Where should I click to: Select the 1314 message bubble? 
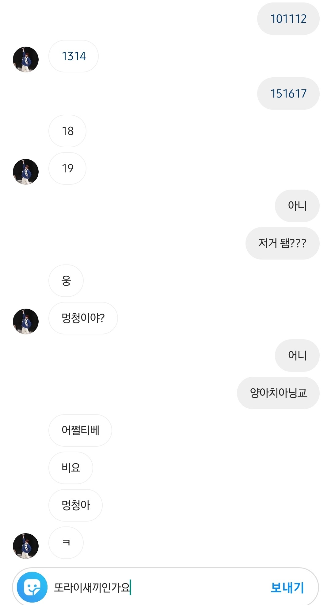point(74,56)
